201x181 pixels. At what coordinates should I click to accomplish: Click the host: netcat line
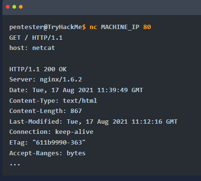[x=32, y=48]
